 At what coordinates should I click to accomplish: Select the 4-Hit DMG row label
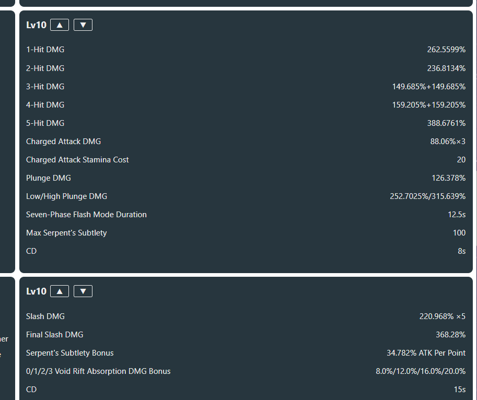click(45, 105)
